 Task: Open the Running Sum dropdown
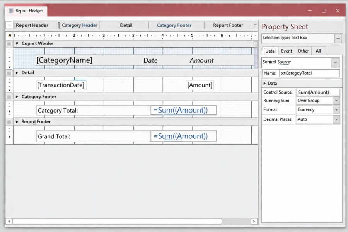(x=336, y=101)
